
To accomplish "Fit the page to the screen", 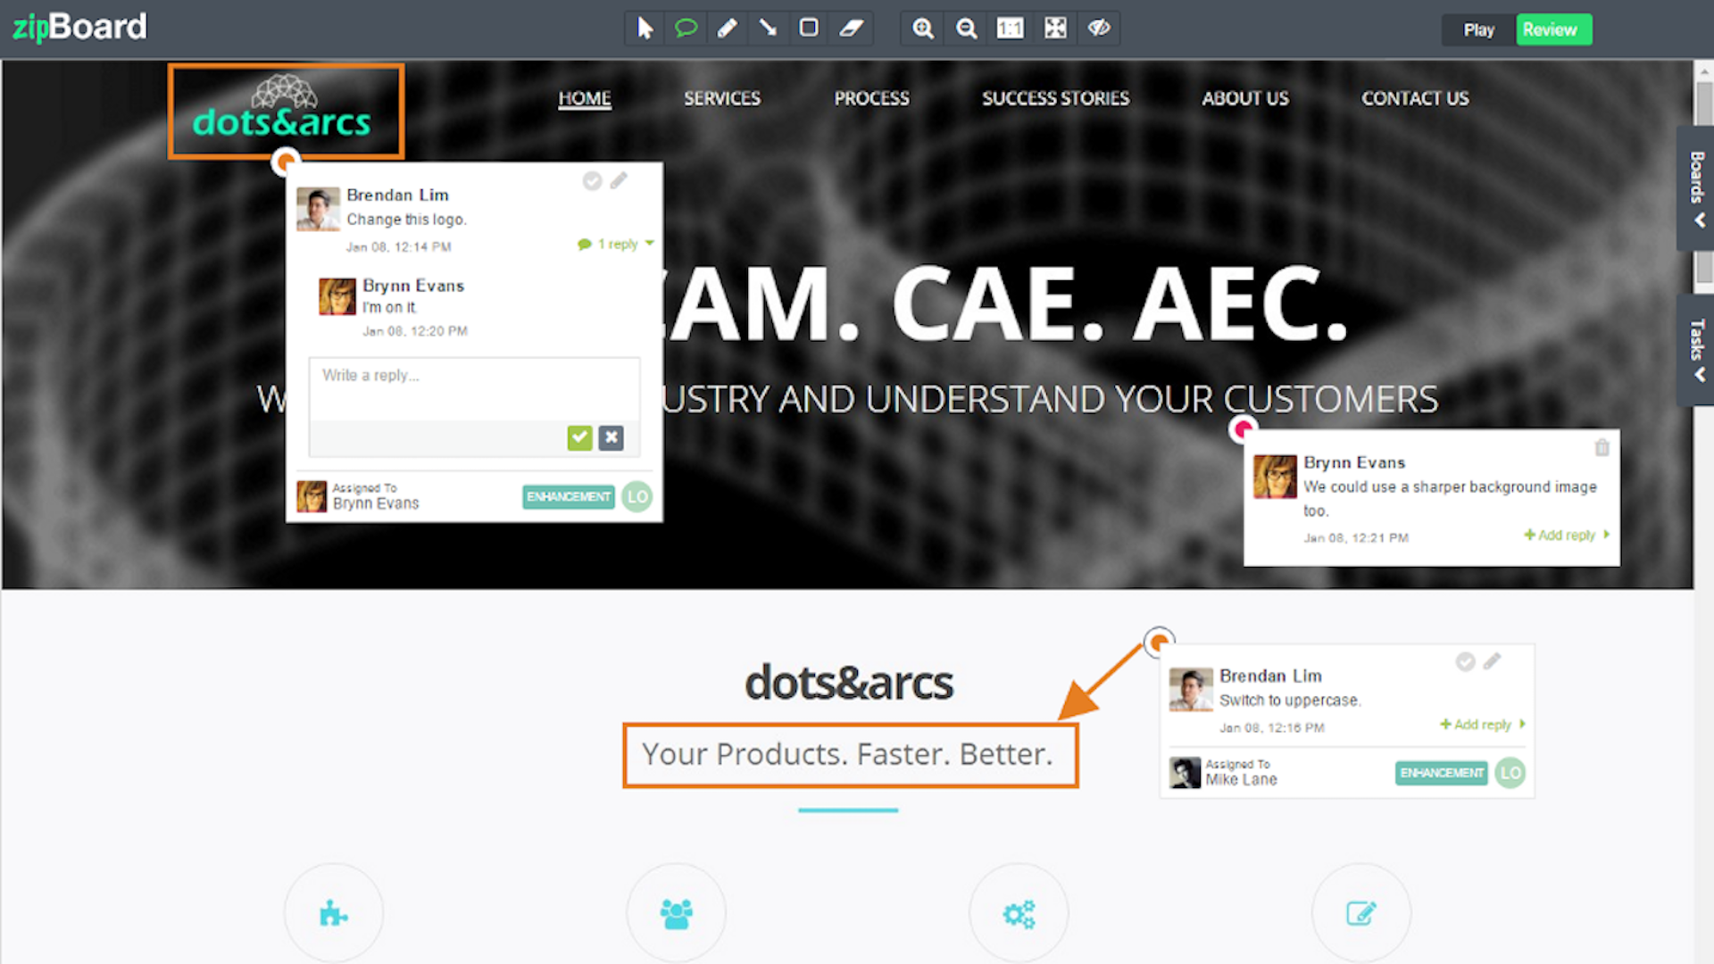I will pyautogui.click(x=1054, y=28).
